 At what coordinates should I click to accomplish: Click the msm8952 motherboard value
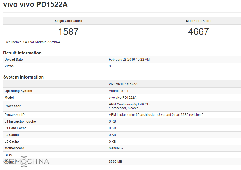coord(116,148)
